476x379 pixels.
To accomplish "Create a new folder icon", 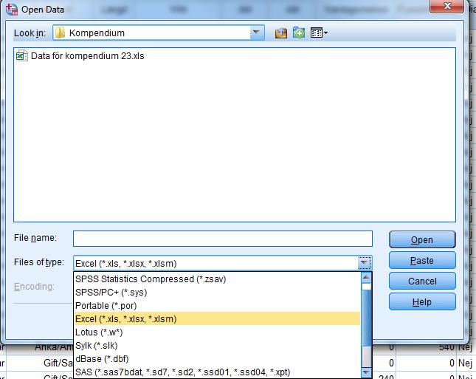I will point(299,33).
